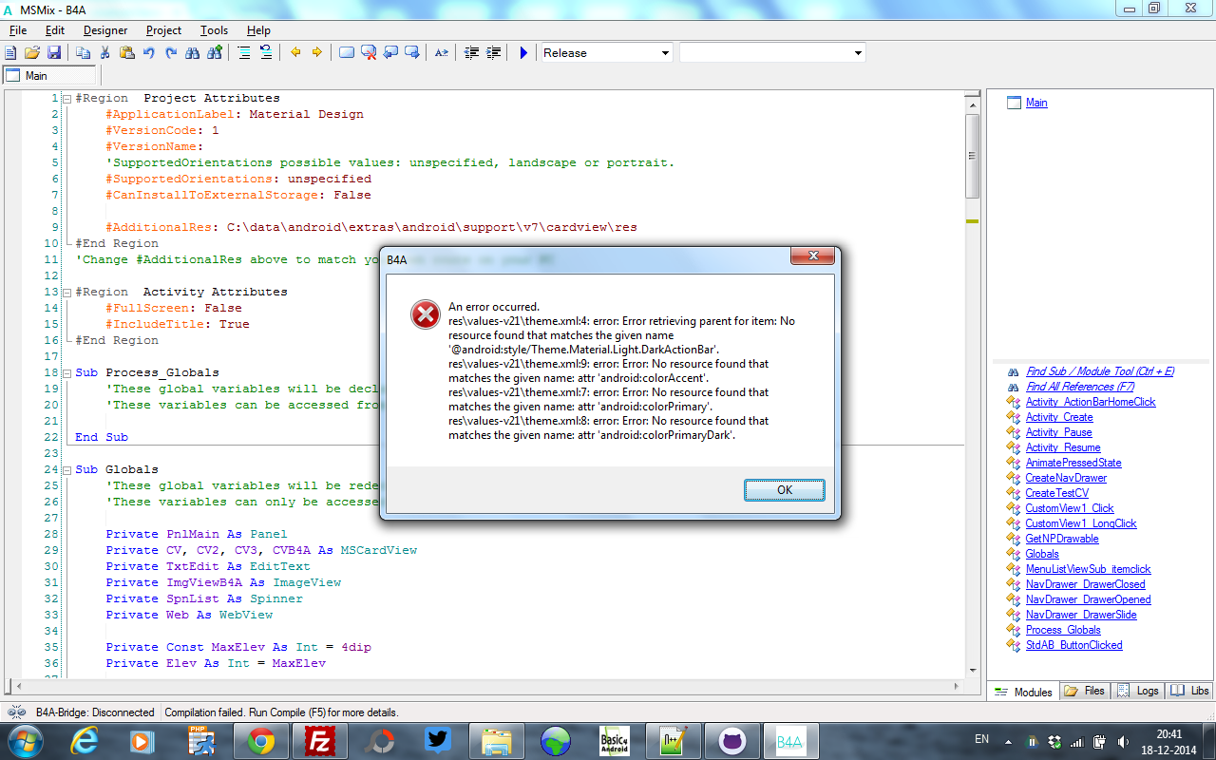
Task: Open Main module link in Modules panel
Action: [1036, 103]
